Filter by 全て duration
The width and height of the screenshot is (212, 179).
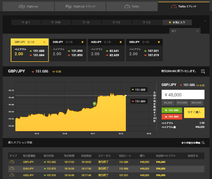pyautogui.click(x=26, y=22)
